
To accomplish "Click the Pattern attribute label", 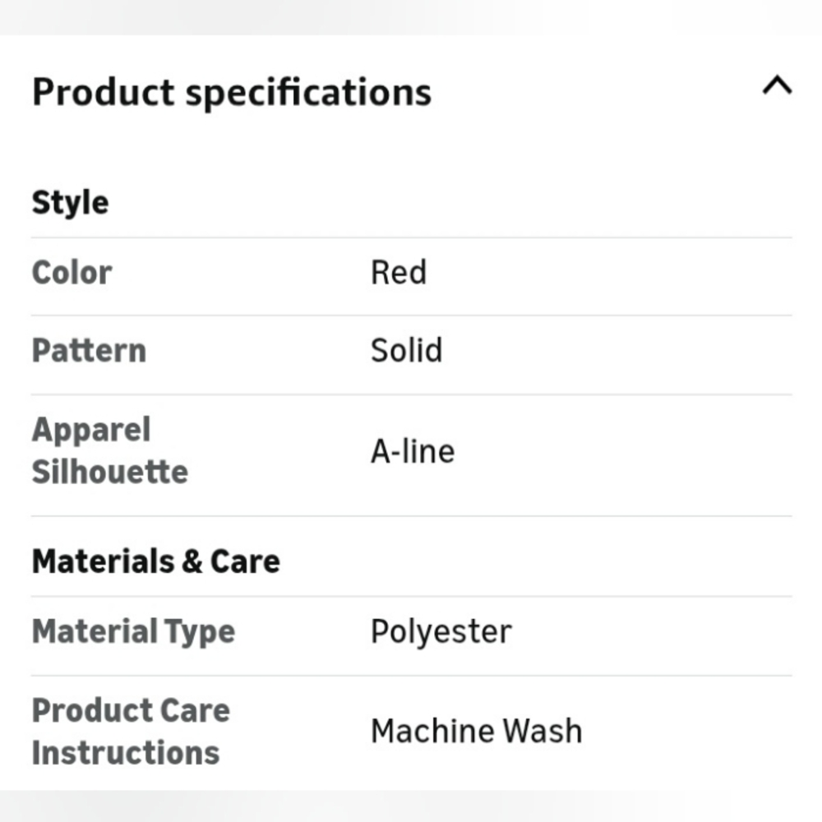I will (89, 351).
